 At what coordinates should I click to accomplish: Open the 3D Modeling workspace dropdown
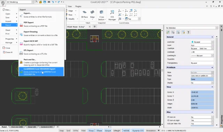[x=33, y=2]
